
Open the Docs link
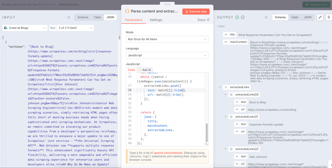pos(203,20)
